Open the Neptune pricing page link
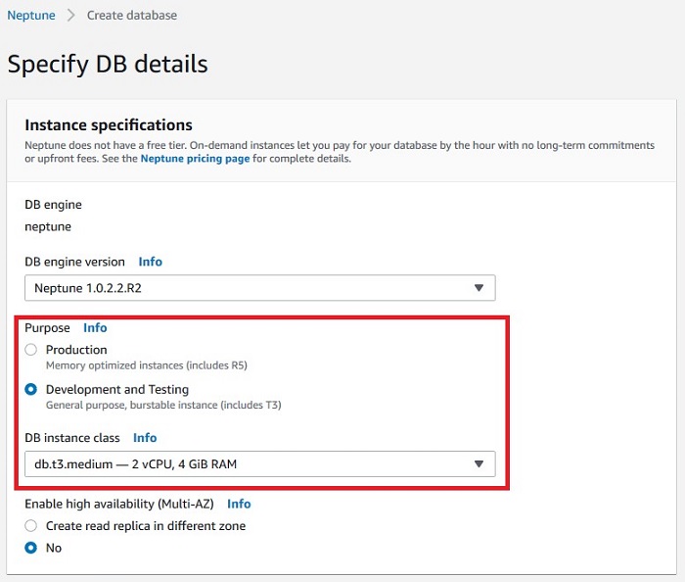 (195, 159)
